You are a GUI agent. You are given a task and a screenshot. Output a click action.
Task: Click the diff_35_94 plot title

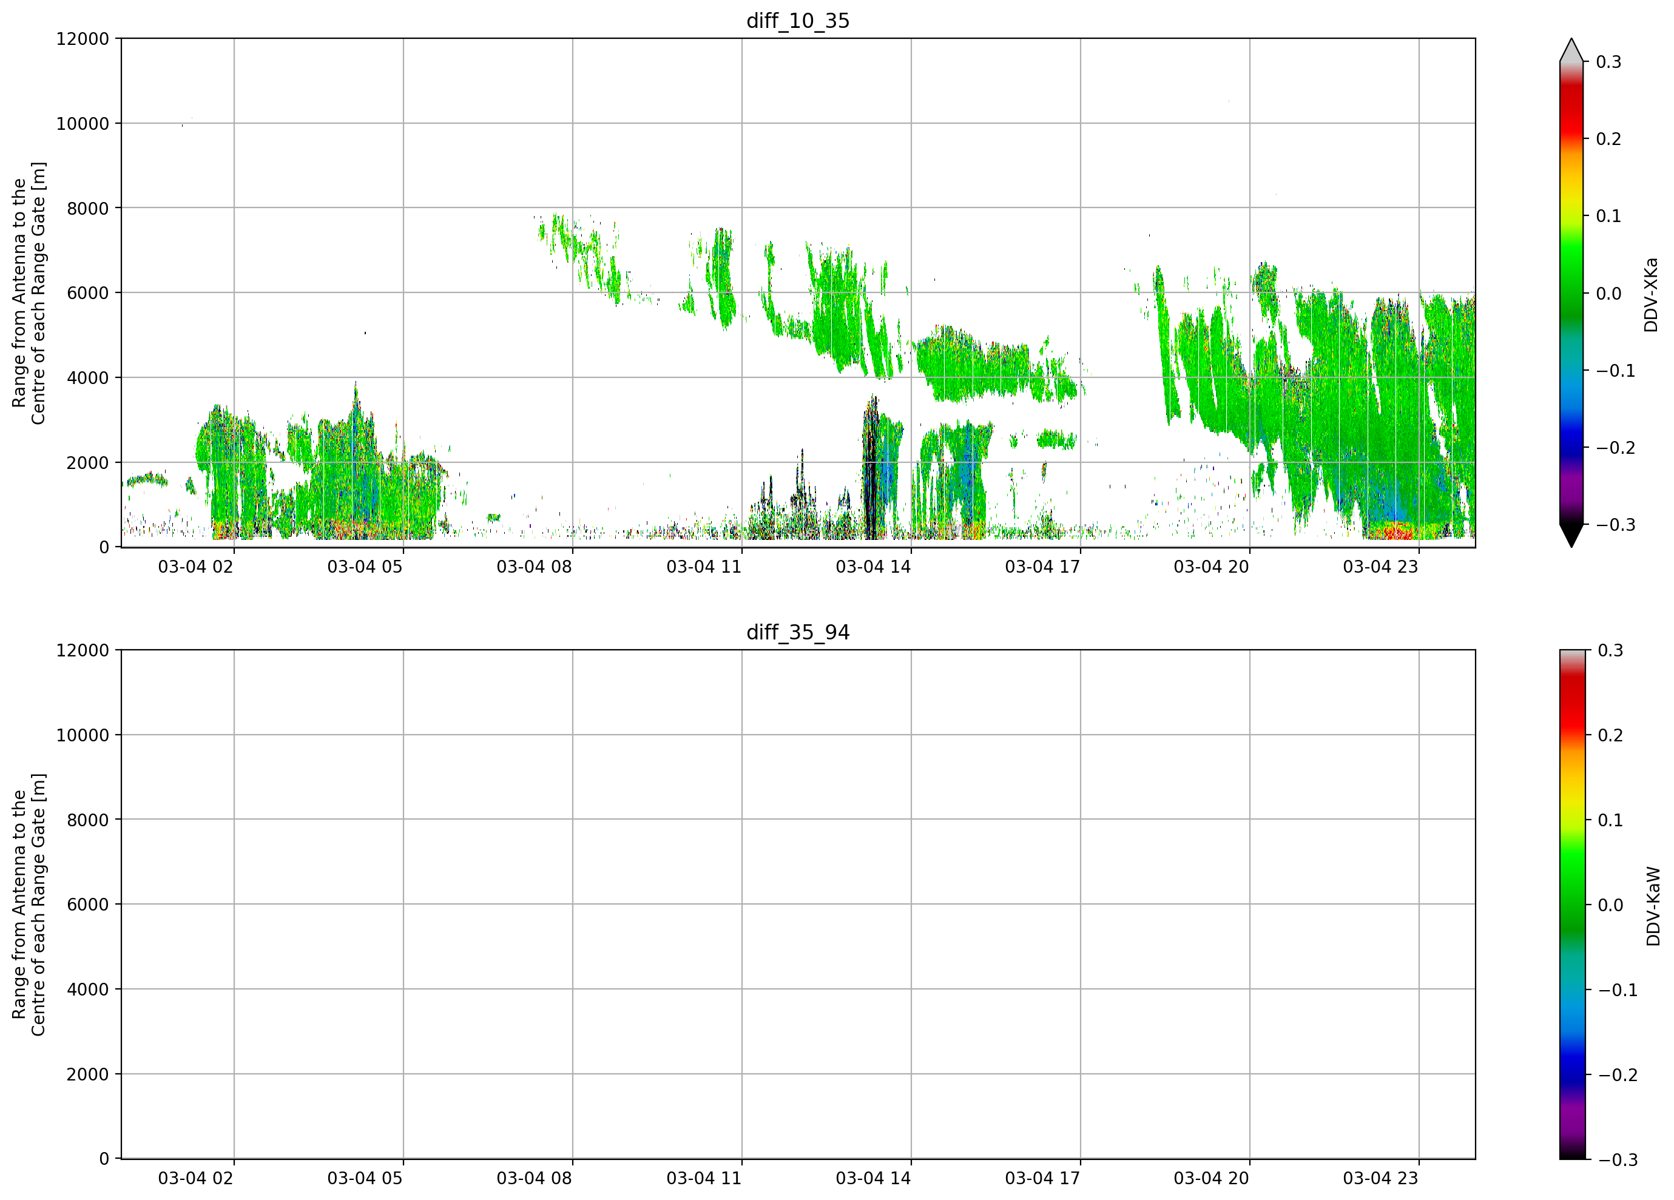(798, 633)
